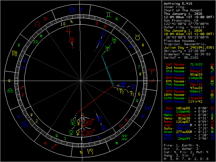Click the Virgo glyph on the outer wheel
This screenshot has width=216, height=162.
click(15, 53)
